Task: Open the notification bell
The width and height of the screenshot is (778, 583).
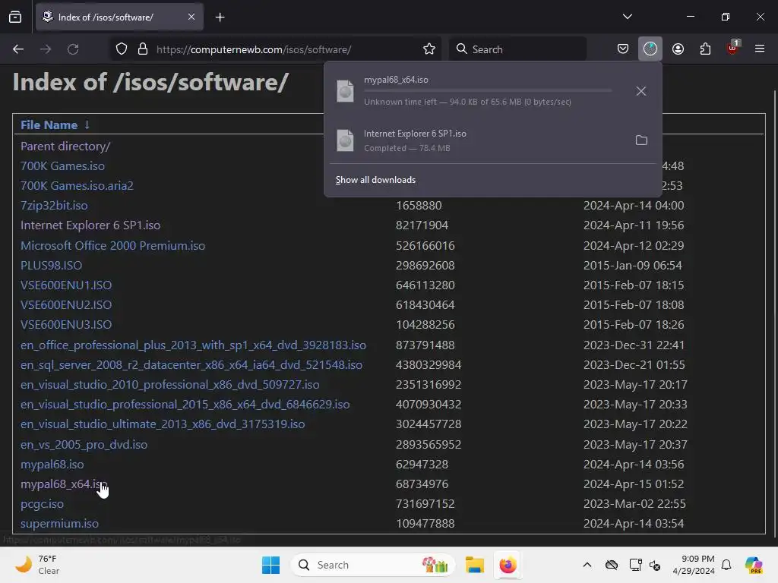Action: coord(726,565)
